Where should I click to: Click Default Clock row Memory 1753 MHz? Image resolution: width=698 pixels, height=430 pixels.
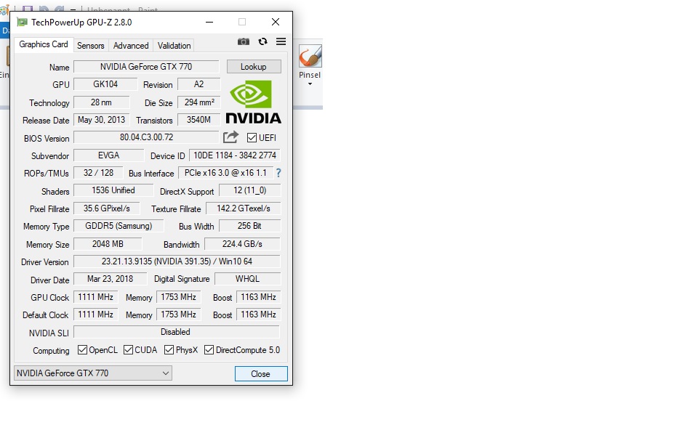(179, 315)
